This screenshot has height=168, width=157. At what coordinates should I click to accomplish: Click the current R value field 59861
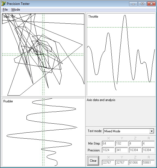click(148, 163)
